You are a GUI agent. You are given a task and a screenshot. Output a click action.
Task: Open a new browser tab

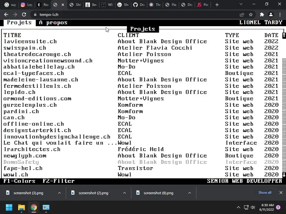tap(217, 5)
